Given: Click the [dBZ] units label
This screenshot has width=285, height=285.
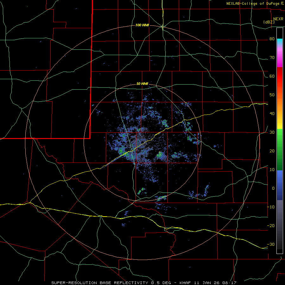Looking at the screenshot, I should click(x=269, y=22).
